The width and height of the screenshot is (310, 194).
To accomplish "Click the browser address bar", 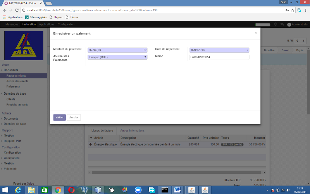I will (147, 10).
